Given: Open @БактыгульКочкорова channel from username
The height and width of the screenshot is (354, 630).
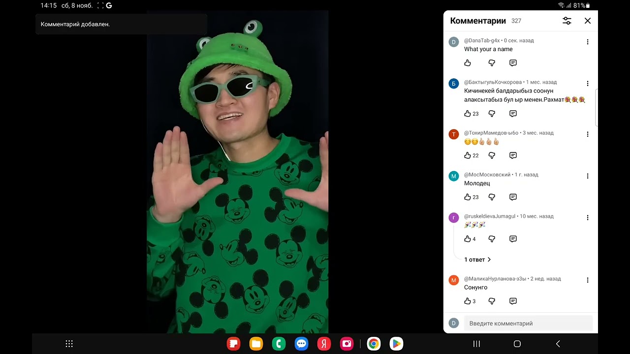Looking at the screenshot, I should coord(493,82).
